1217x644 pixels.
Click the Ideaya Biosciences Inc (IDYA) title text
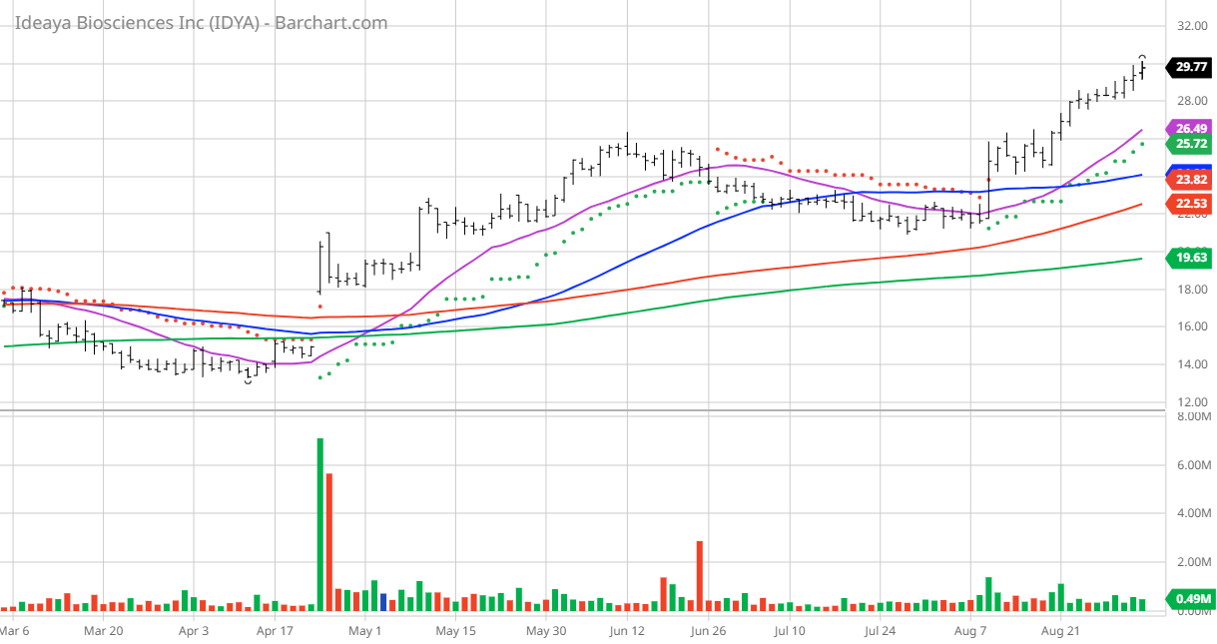click(135, 22)
